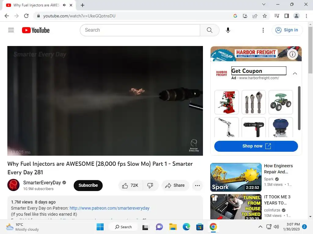The height and width of the screenshot is (234, 313).
Task: Focus the YouTube Search field
Action: click(140, 30)
